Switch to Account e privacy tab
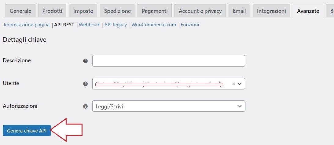Screen dimensions: 334x145 click(x=200, y=11)
